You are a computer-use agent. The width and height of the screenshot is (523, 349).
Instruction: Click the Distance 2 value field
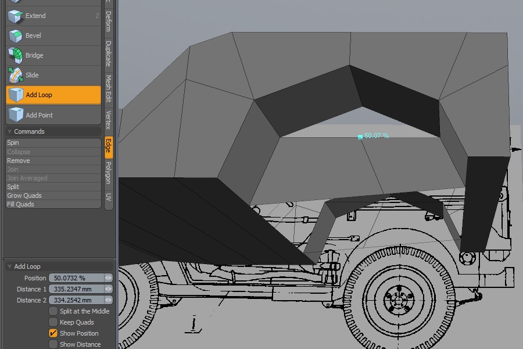pos(76,300)
